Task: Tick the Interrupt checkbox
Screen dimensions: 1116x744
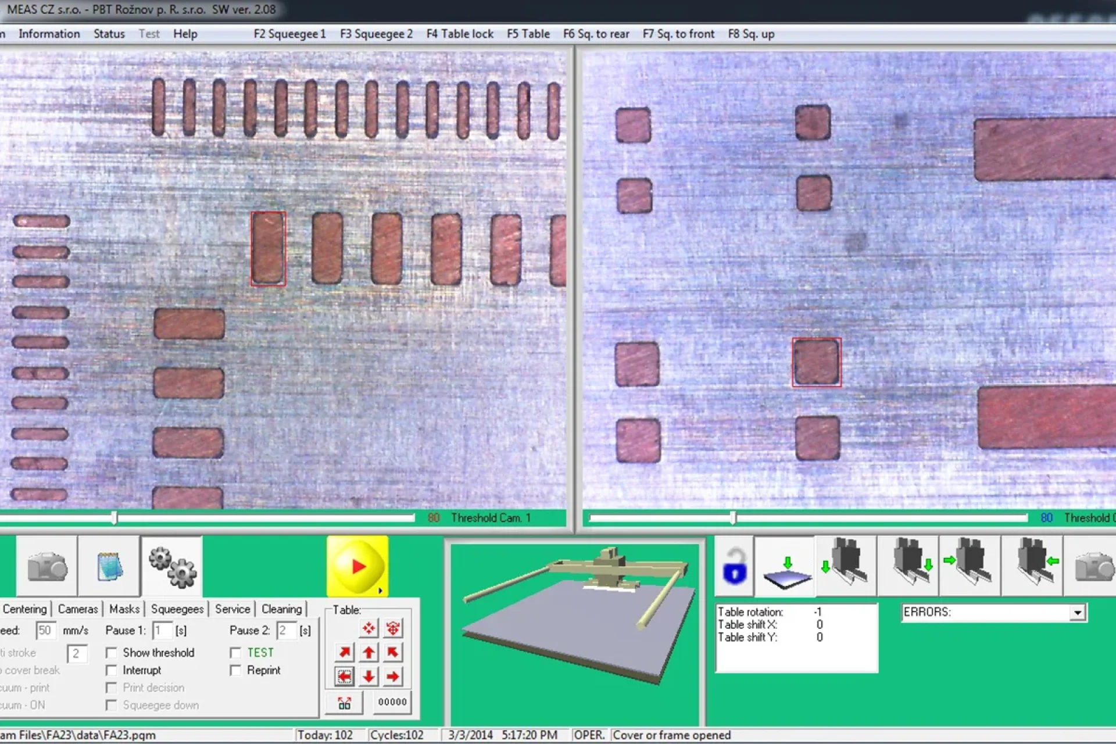Action: [x=112, y=671]
